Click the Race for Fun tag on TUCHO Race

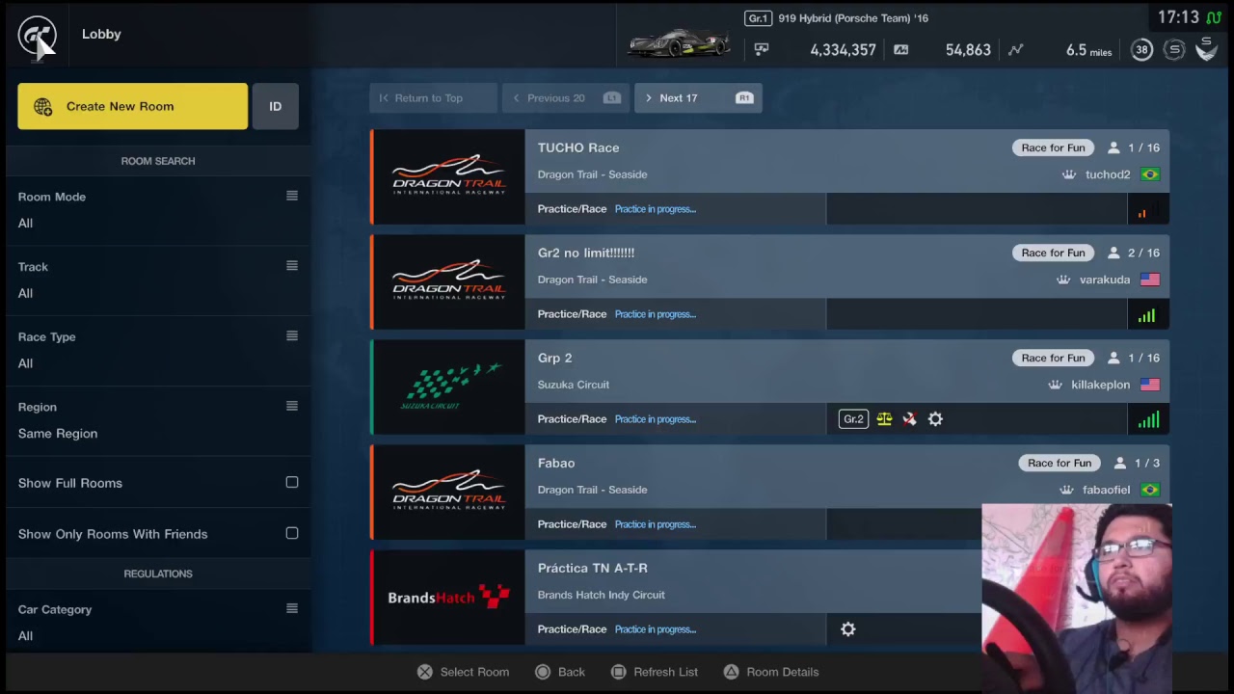[1054, 147]
